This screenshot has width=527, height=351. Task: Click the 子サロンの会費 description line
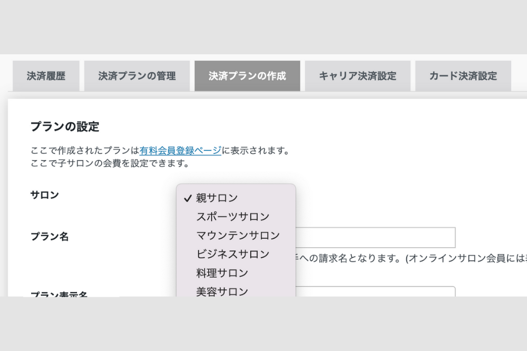pyautogui.click(x=110, y=163)
